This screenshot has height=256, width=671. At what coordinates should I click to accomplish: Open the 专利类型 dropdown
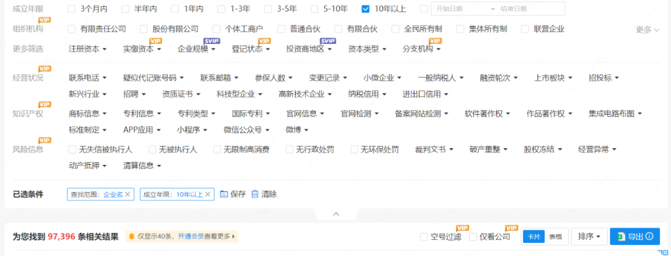pyautogui.click(x=196, y=114)
